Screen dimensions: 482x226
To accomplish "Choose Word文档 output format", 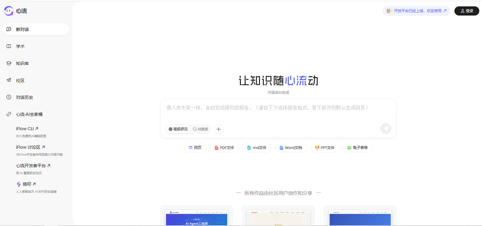I will pyautogui.click(x=291, y=148).
